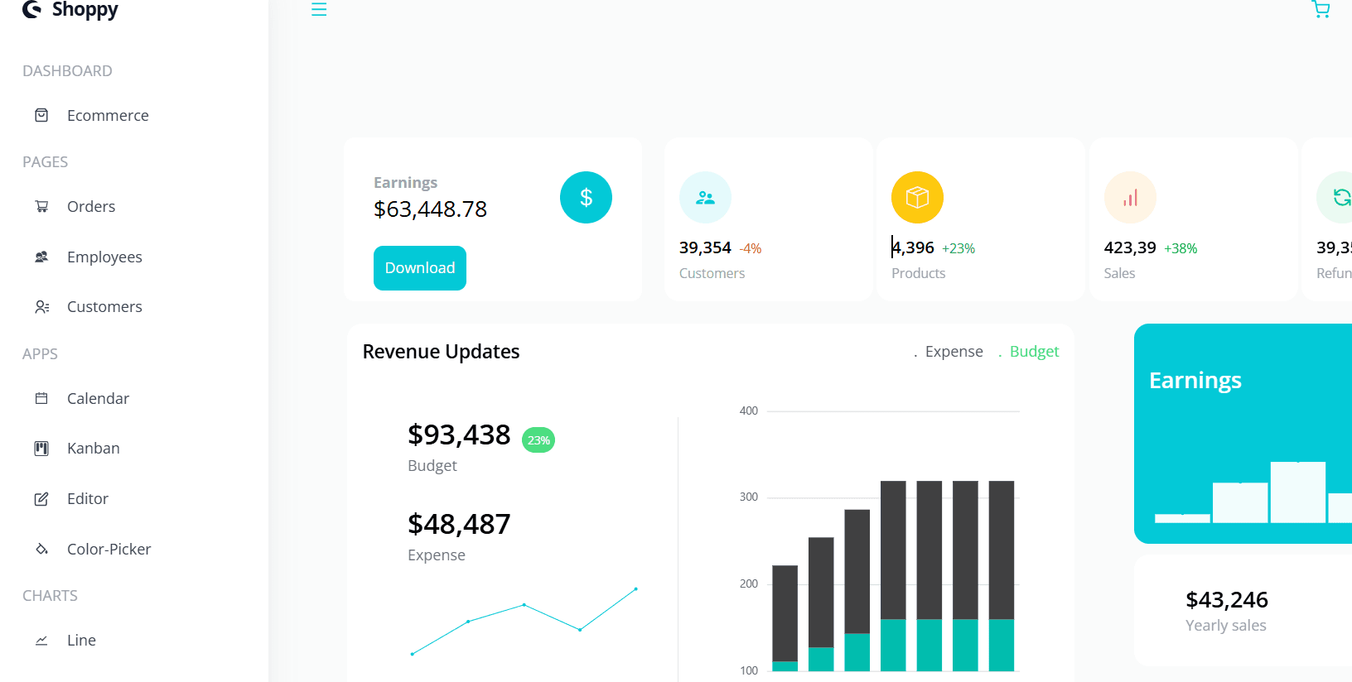Open the Kanban app
The width and height of the screenshot is (1352, 682).
[x=93, y=449]
